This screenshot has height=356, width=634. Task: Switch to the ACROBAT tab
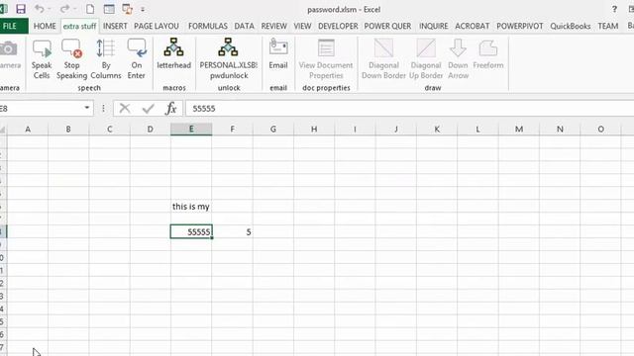tap(472, 27)
